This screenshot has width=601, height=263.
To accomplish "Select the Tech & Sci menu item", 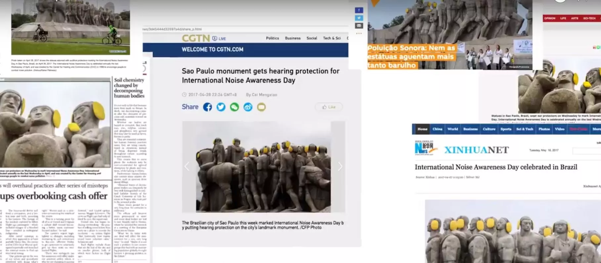I will coord(332,38).
